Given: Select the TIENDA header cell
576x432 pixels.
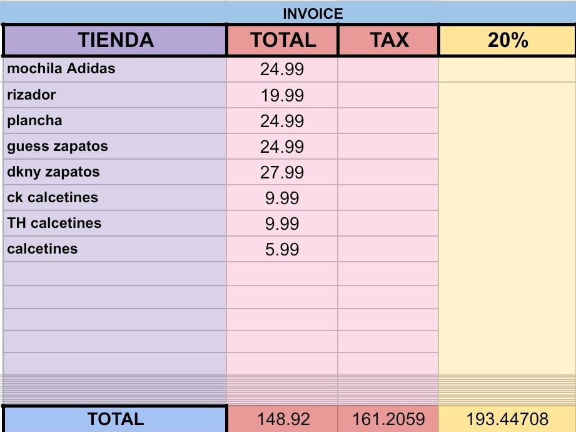Looking at the screenshot, I should [x=115, y=41].
